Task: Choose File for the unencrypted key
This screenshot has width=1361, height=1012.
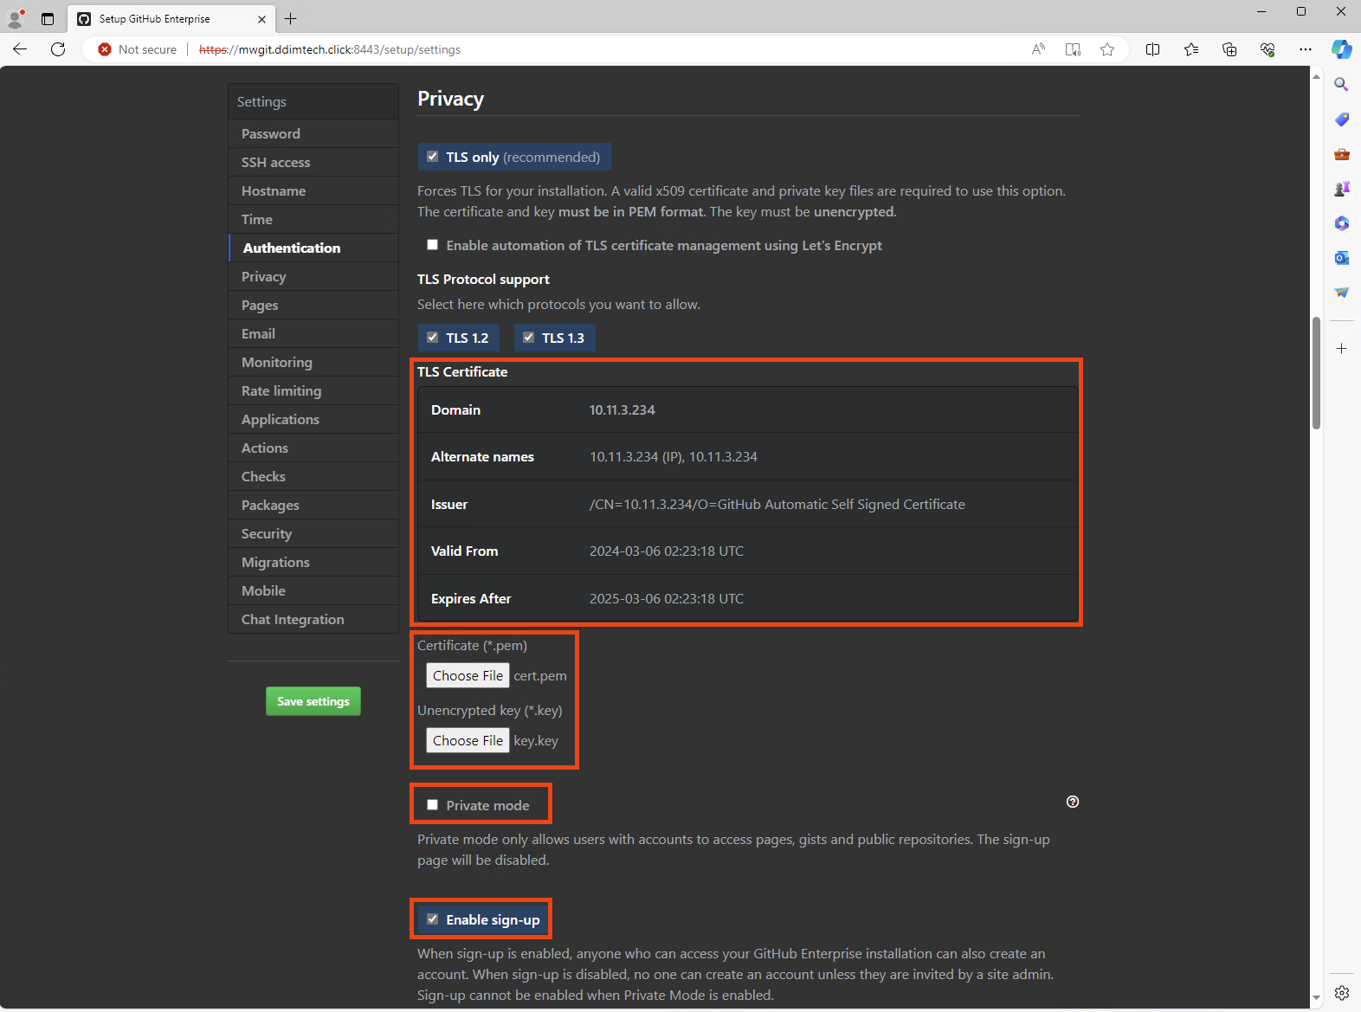Action: (468, 740)
